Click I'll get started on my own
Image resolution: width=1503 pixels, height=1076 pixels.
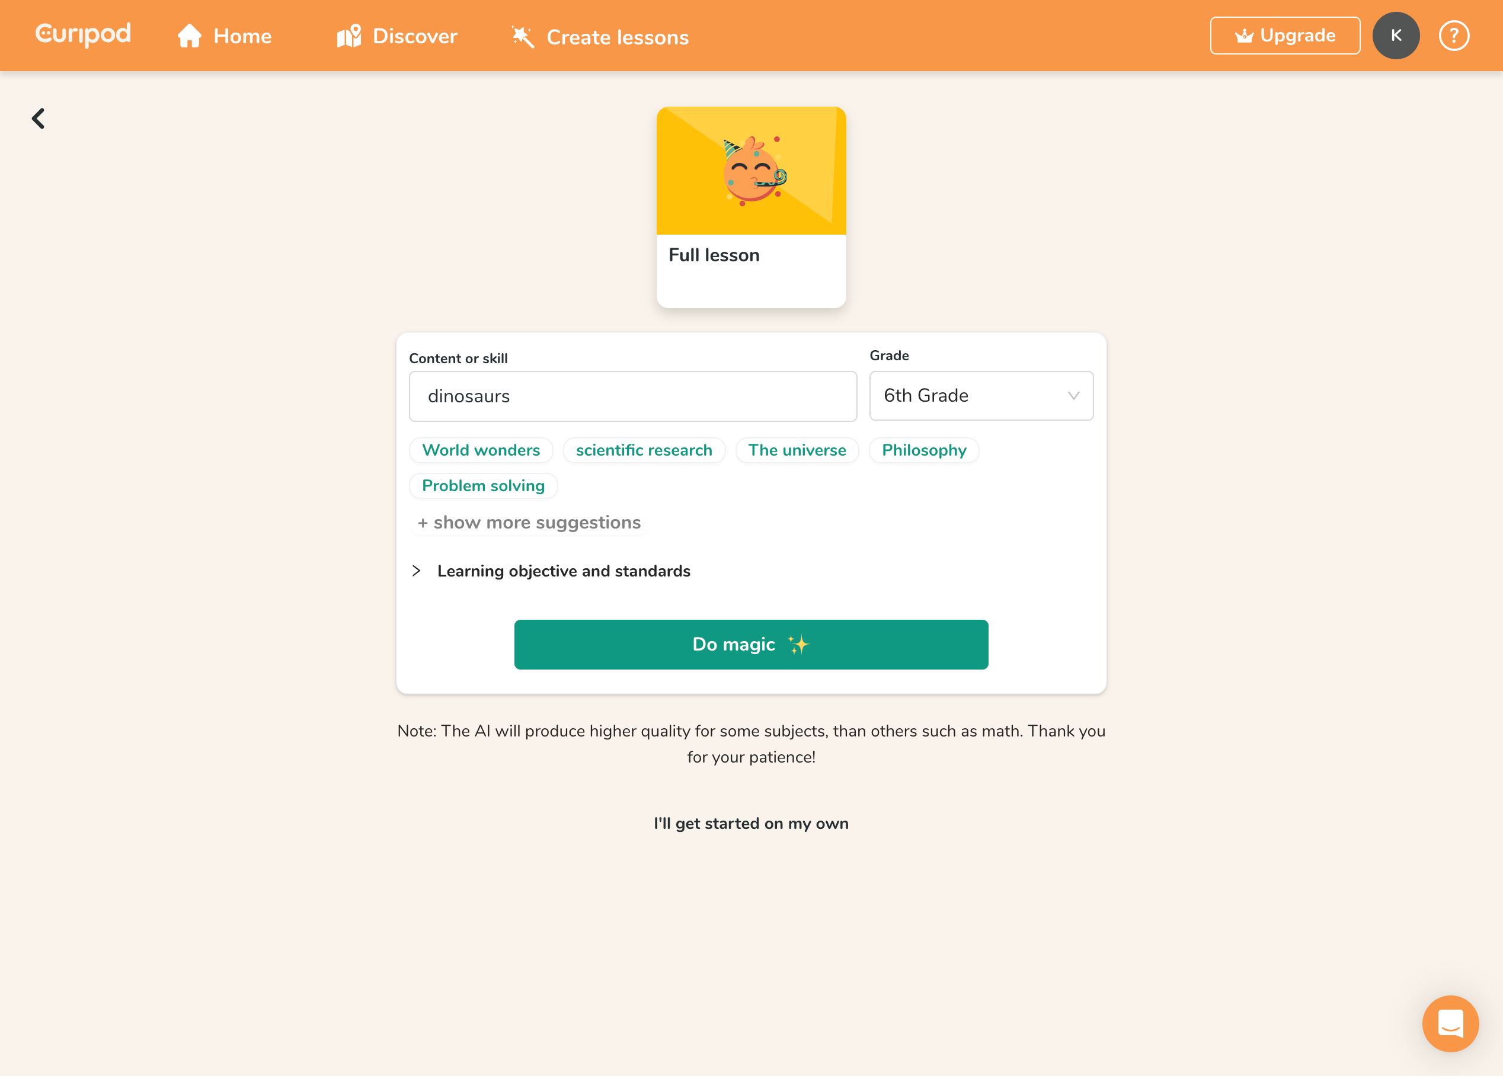click(x=751, y=823)
